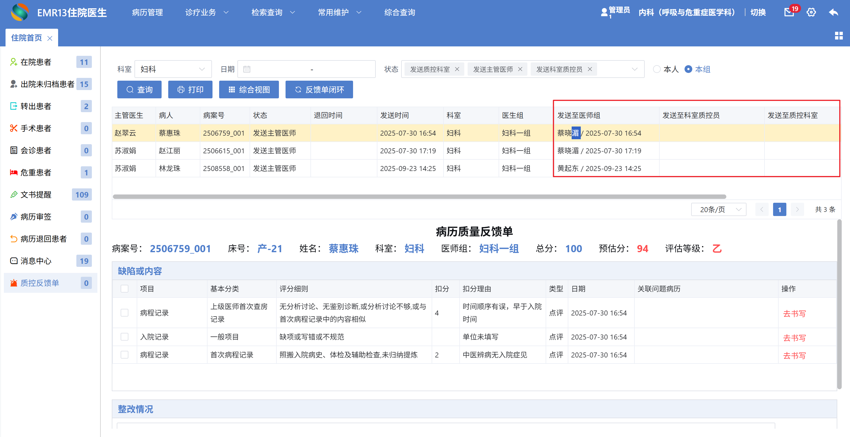Open the 综合查询 menu item
Screen dimensions: 850x437
[400, 12]
